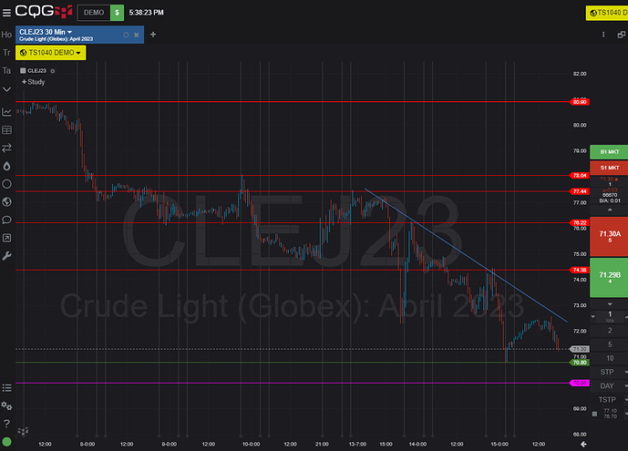The width and height of the screenshot is (628, 451).
Task: Open the trading arrows swap icon
Action: click(6, 149)
